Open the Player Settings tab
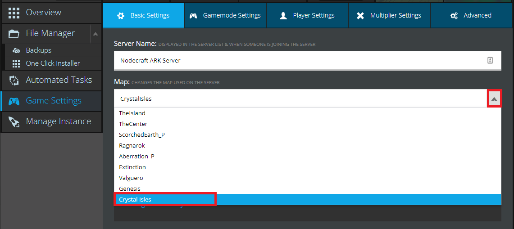514x229 pixels. (x=307, y=15)
